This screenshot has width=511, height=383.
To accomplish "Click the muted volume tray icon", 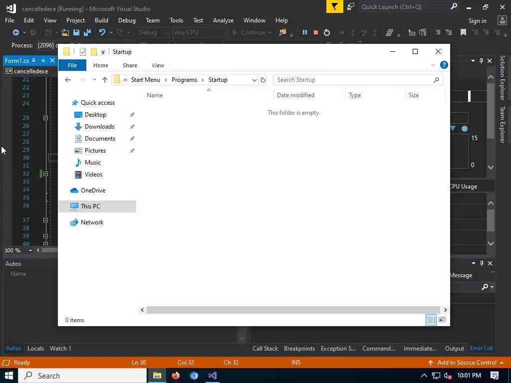I will pos(448,376).
